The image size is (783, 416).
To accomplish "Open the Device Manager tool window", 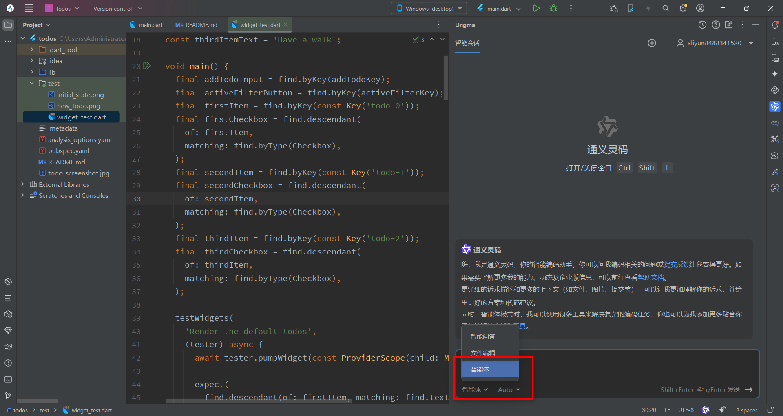I will tap(775, 41).
